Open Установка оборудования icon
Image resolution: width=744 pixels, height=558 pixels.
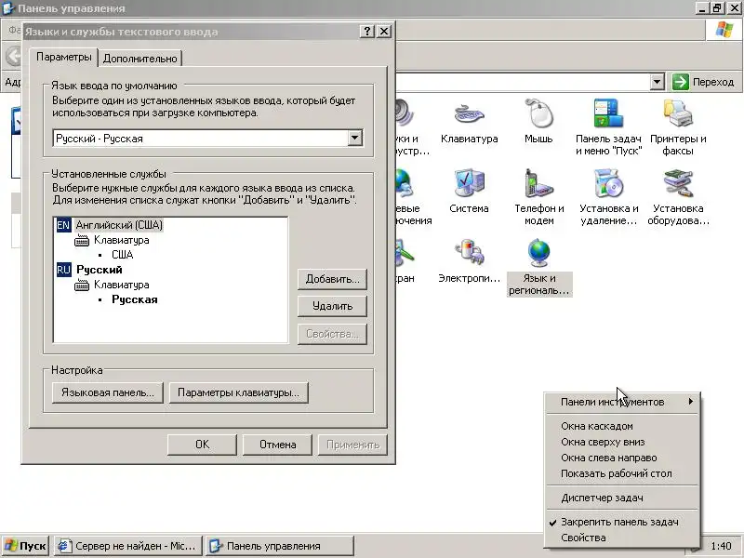[678, 196]
